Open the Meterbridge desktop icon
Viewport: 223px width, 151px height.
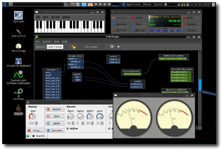point(18,46)
